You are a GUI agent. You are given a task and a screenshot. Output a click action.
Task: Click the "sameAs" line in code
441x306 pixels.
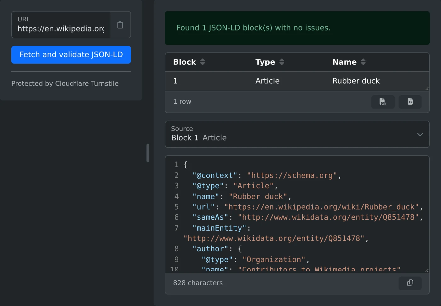point(307,217)
